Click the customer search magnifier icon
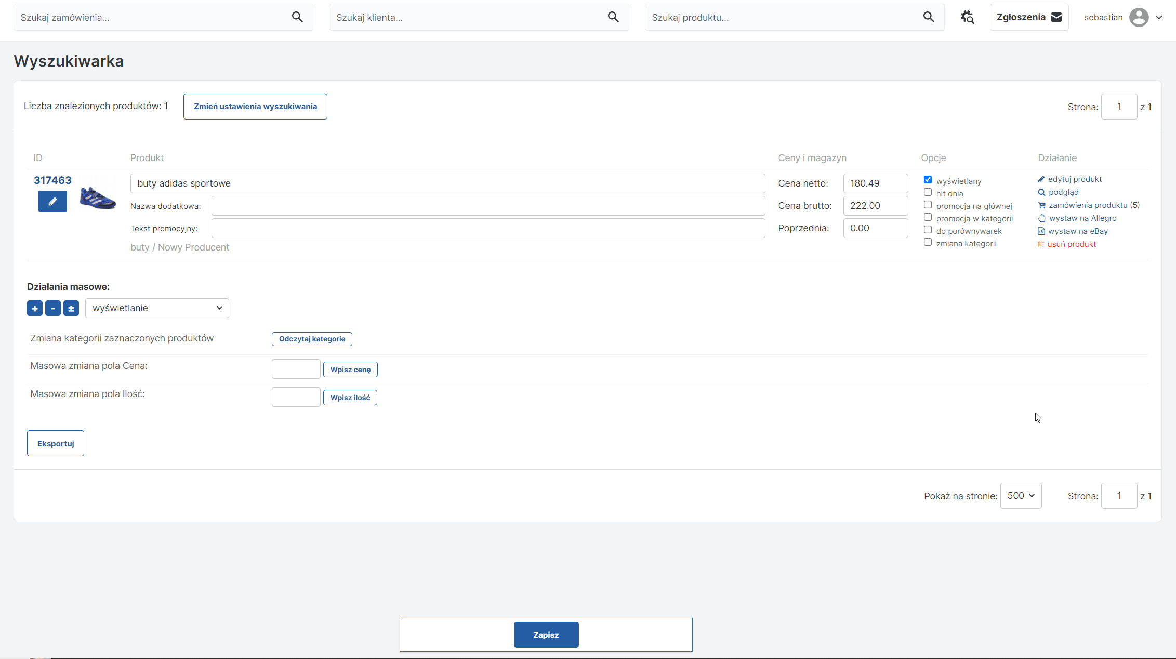Image resolution: width=1176 pixels, height=659 pixels. [613, 17]
